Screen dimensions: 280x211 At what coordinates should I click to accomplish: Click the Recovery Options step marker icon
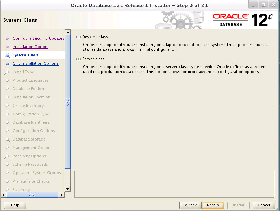tap(7, 156)
